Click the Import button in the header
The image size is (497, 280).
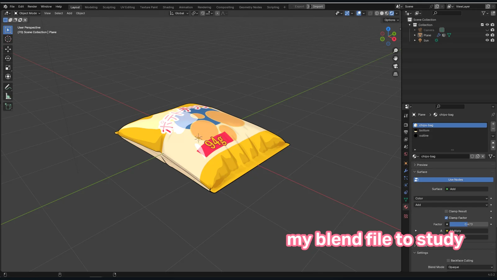pos(318,6)
